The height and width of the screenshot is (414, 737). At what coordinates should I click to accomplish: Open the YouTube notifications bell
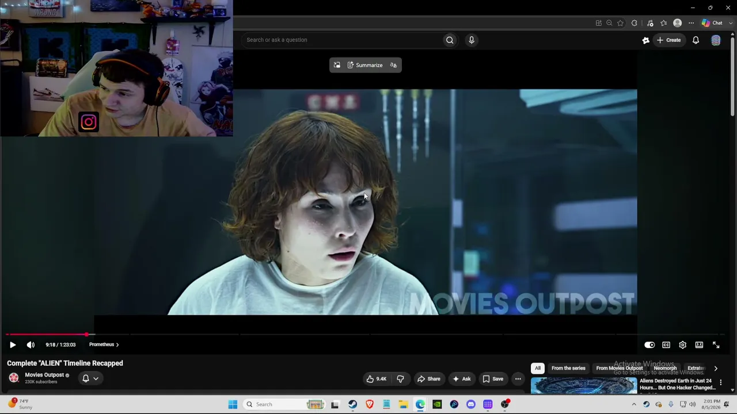(696, 40)
